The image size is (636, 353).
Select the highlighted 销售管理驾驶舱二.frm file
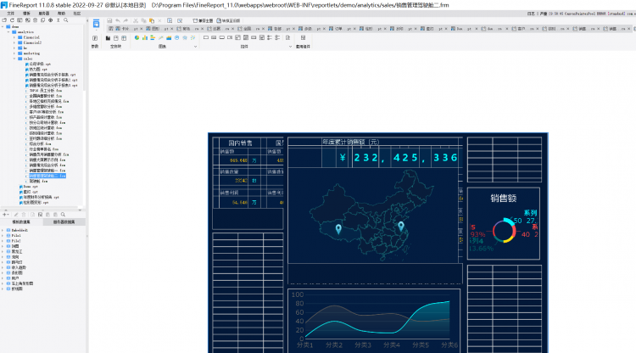47,176
